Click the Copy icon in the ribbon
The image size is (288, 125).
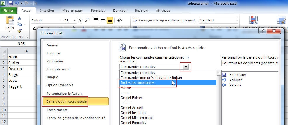coord(19,24)
